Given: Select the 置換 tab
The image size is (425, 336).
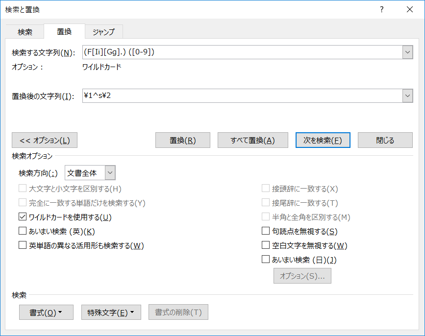Looking at the screenshot, I should point(64,31).
